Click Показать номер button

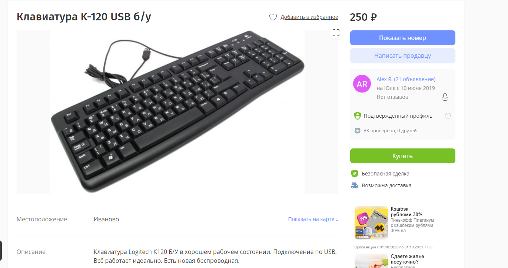coord(402,38)
